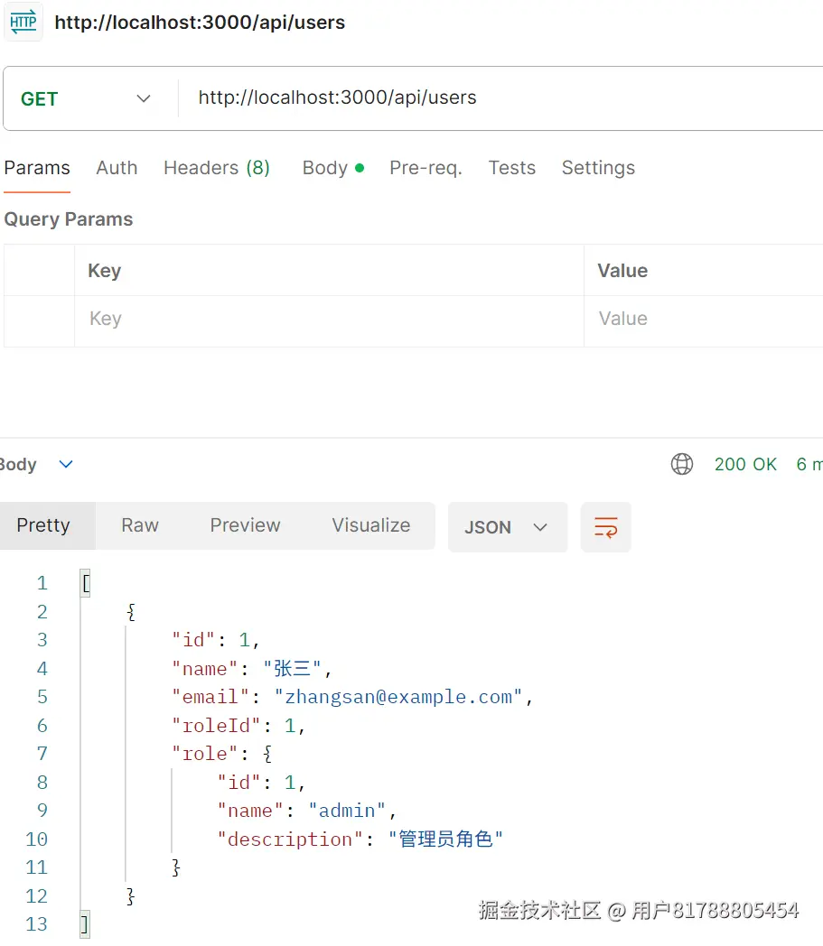Open the Visualize response view
Viewport: 823px width, 946px height.
(370, 525)
